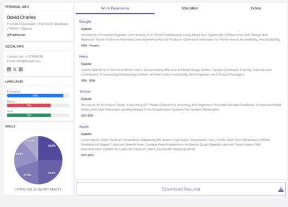This screenshot has height=207, width=288.
Task: Select the Work Experience tab
Action: tap(115, 8)
